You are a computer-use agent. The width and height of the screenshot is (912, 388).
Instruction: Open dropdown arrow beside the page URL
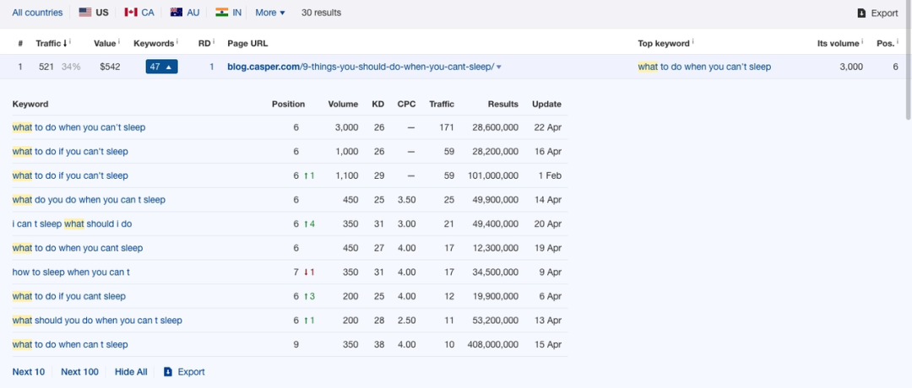pyautogui.click(x=499, y=67)
